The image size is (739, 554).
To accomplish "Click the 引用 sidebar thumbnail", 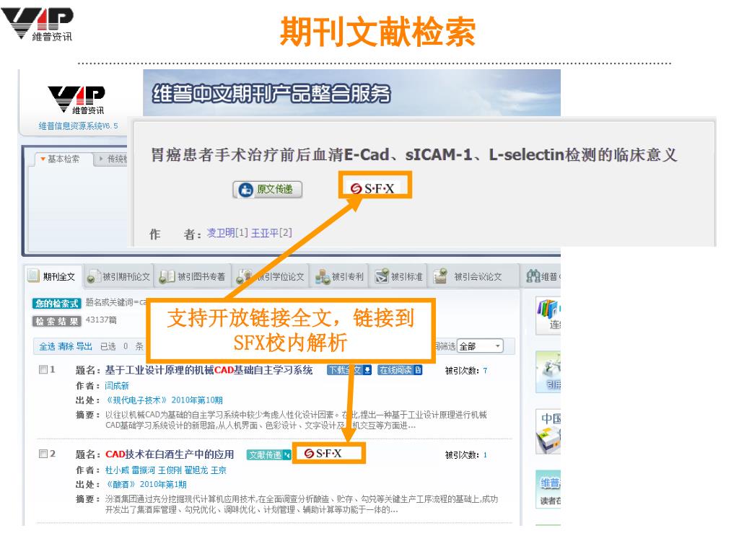I will click(x=548, y=372).
